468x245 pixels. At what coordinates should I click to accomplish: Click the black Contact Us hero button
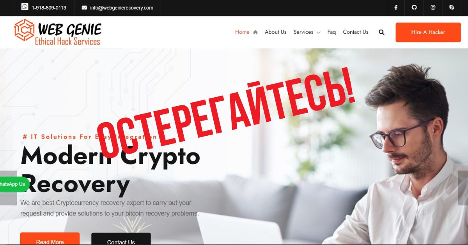pyautogui.click(x=121, y=239)
